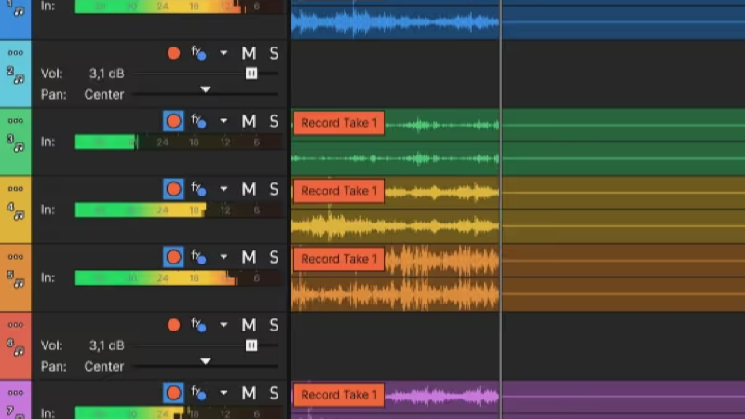Expand the track 7 options dropdown arrow

click(223, 393)
